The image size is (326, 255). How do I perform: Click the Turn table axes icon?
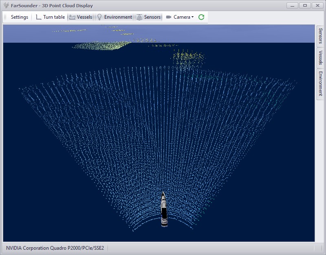pos(38,17)
